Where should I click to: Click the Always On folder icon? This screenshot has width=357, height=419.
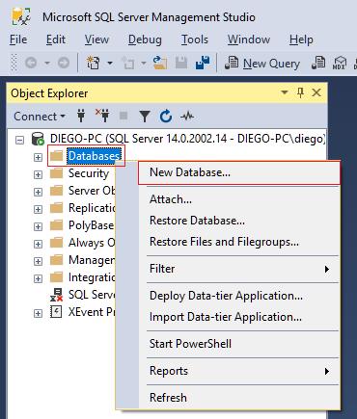tap(56, 243)
